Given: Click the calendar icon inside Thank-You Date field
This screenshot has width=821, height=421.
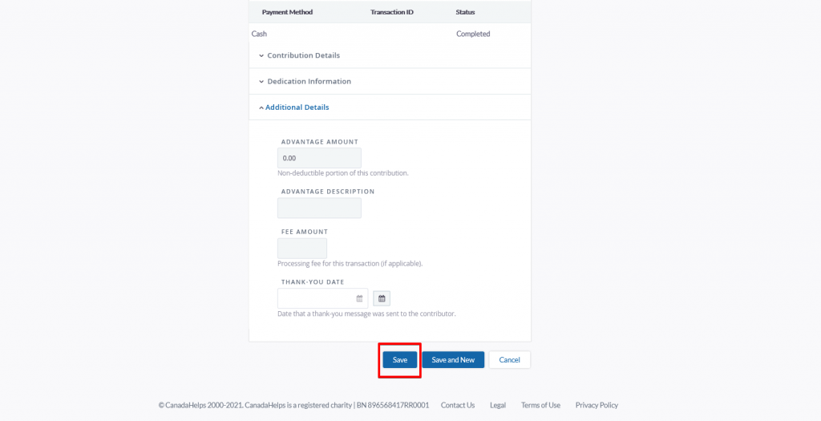Looking at the screenshot, I should pos(360,298).
